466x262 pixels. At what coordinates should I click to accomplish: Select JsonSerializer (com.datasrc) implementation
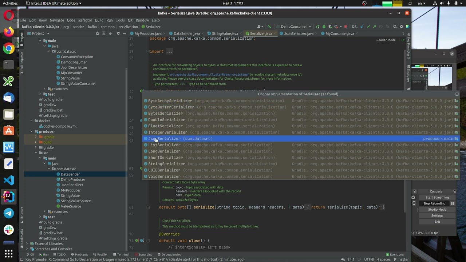tap(300, 139)
